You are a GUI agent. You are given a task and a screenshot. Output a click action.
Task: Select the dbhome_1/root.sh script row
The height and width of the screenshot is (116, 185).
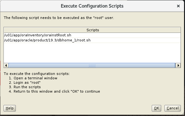(92, 40)
